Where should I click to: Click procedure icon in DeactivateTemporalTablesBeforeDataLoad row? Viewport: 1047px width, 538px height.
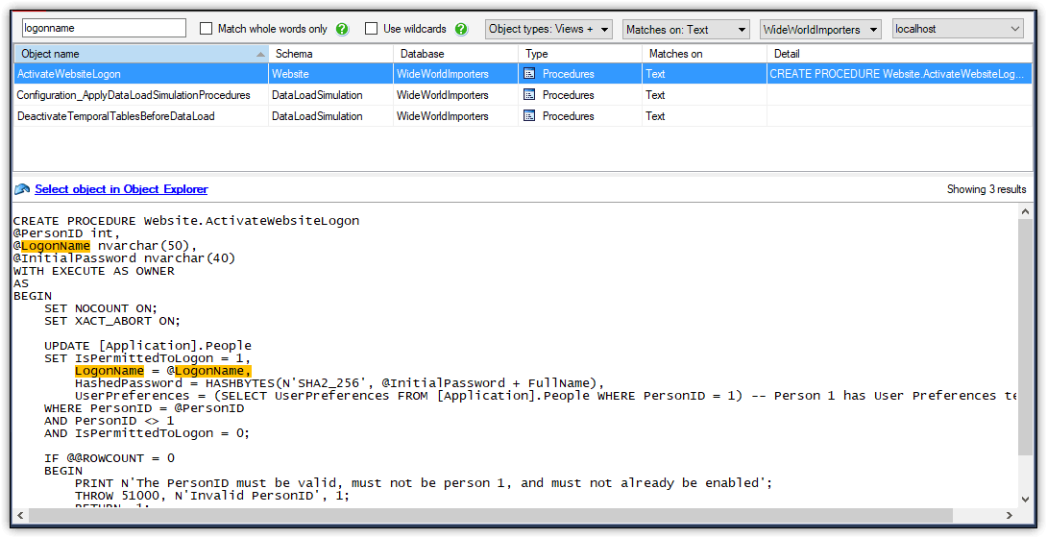(529, 116)
